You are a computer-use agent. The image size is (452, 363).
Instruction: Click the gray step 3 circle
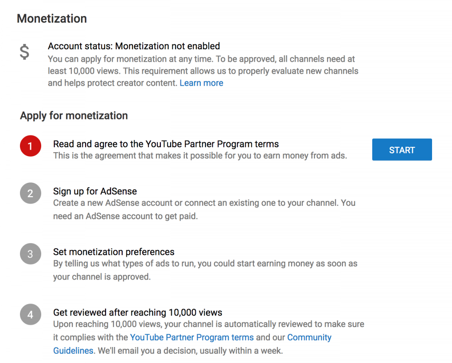[31, 254]
